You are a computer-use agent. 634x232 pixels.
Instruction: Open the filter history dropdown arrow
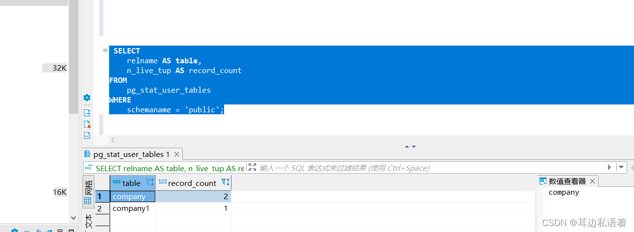click(621, 167)
